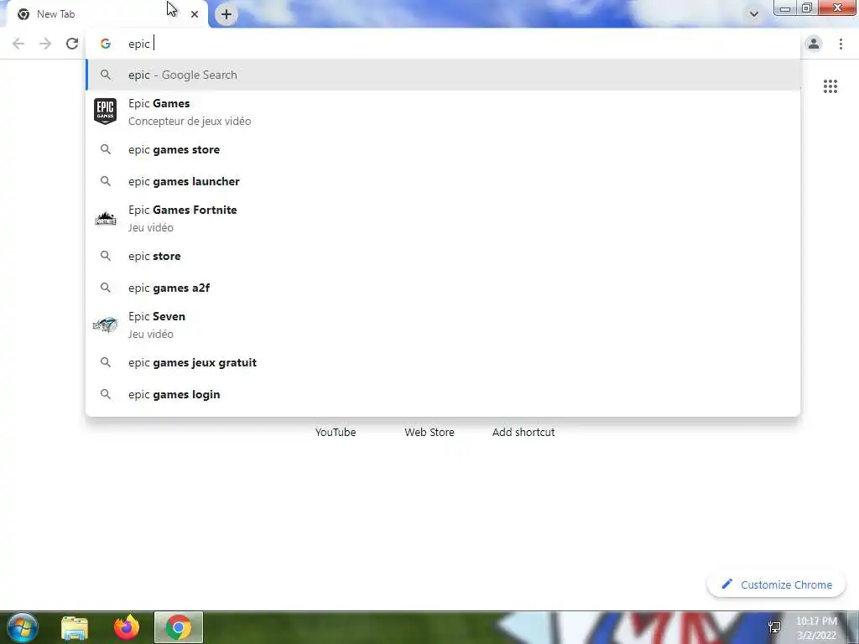Click the Google G icon in address bar
Viewport: 859px width, 644px height.
coord(106,44)
